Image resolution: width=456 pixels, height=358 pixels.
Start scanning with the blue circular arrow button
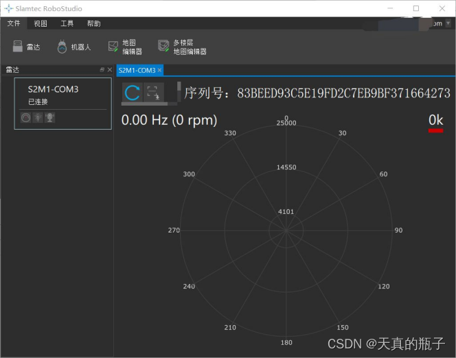point(133,93)
